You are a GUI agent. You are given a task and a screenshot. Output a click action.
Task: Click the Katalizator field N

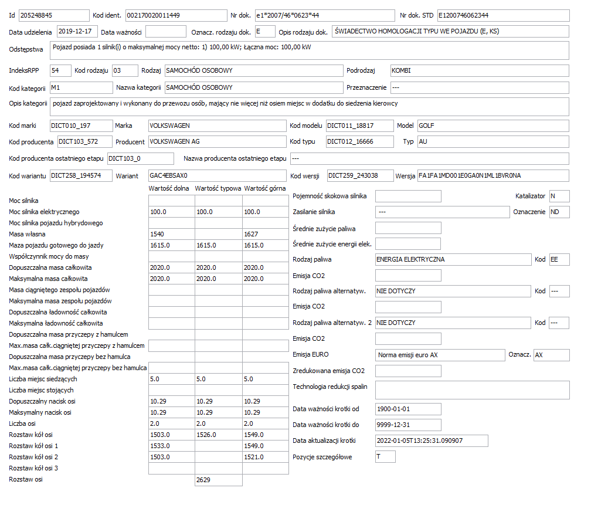559,196
